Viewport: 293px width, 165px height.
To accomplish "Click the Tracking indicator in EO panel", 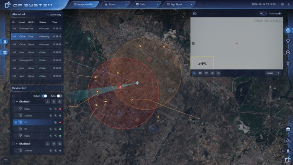I will click(275, 14).
